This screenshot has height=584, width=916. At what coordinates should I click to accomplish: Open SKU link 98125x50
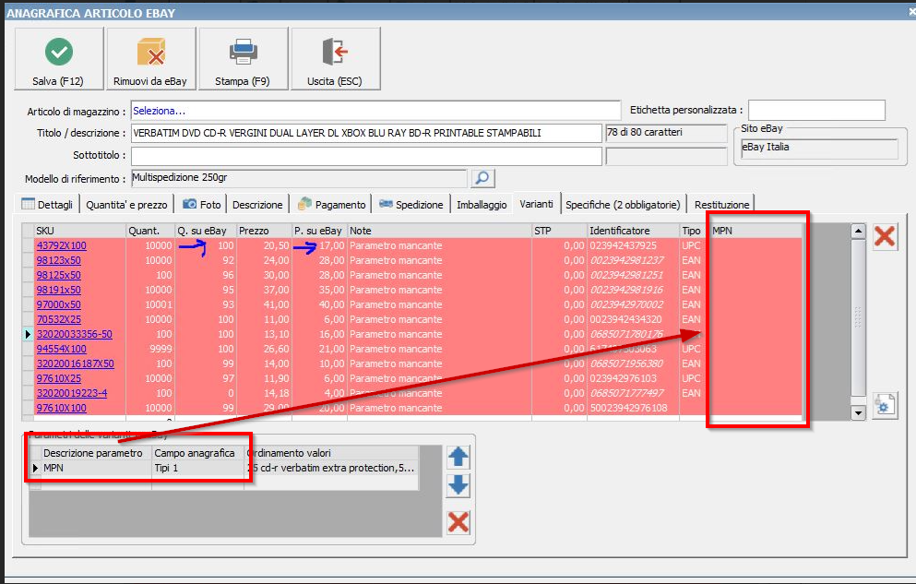point(58,275)
